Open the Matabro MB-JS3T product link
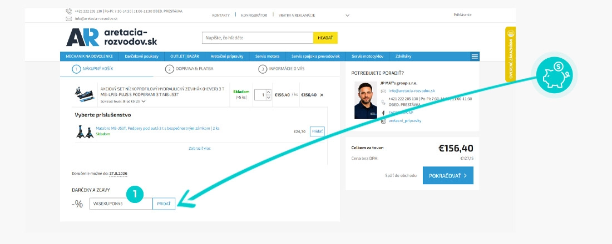The image size is (612, 244). [x=157, y=129]
